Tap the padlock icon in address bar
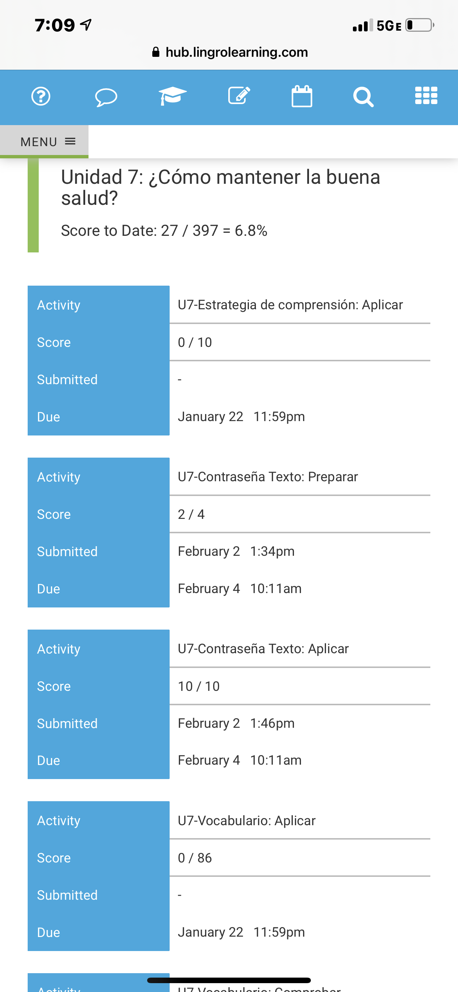 pyautogui.click(x=156, y=52)
